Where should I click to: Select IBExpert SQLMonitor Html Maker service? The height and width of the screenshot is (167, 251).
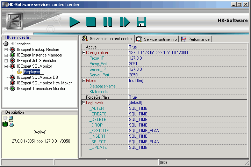pos(44,83)
